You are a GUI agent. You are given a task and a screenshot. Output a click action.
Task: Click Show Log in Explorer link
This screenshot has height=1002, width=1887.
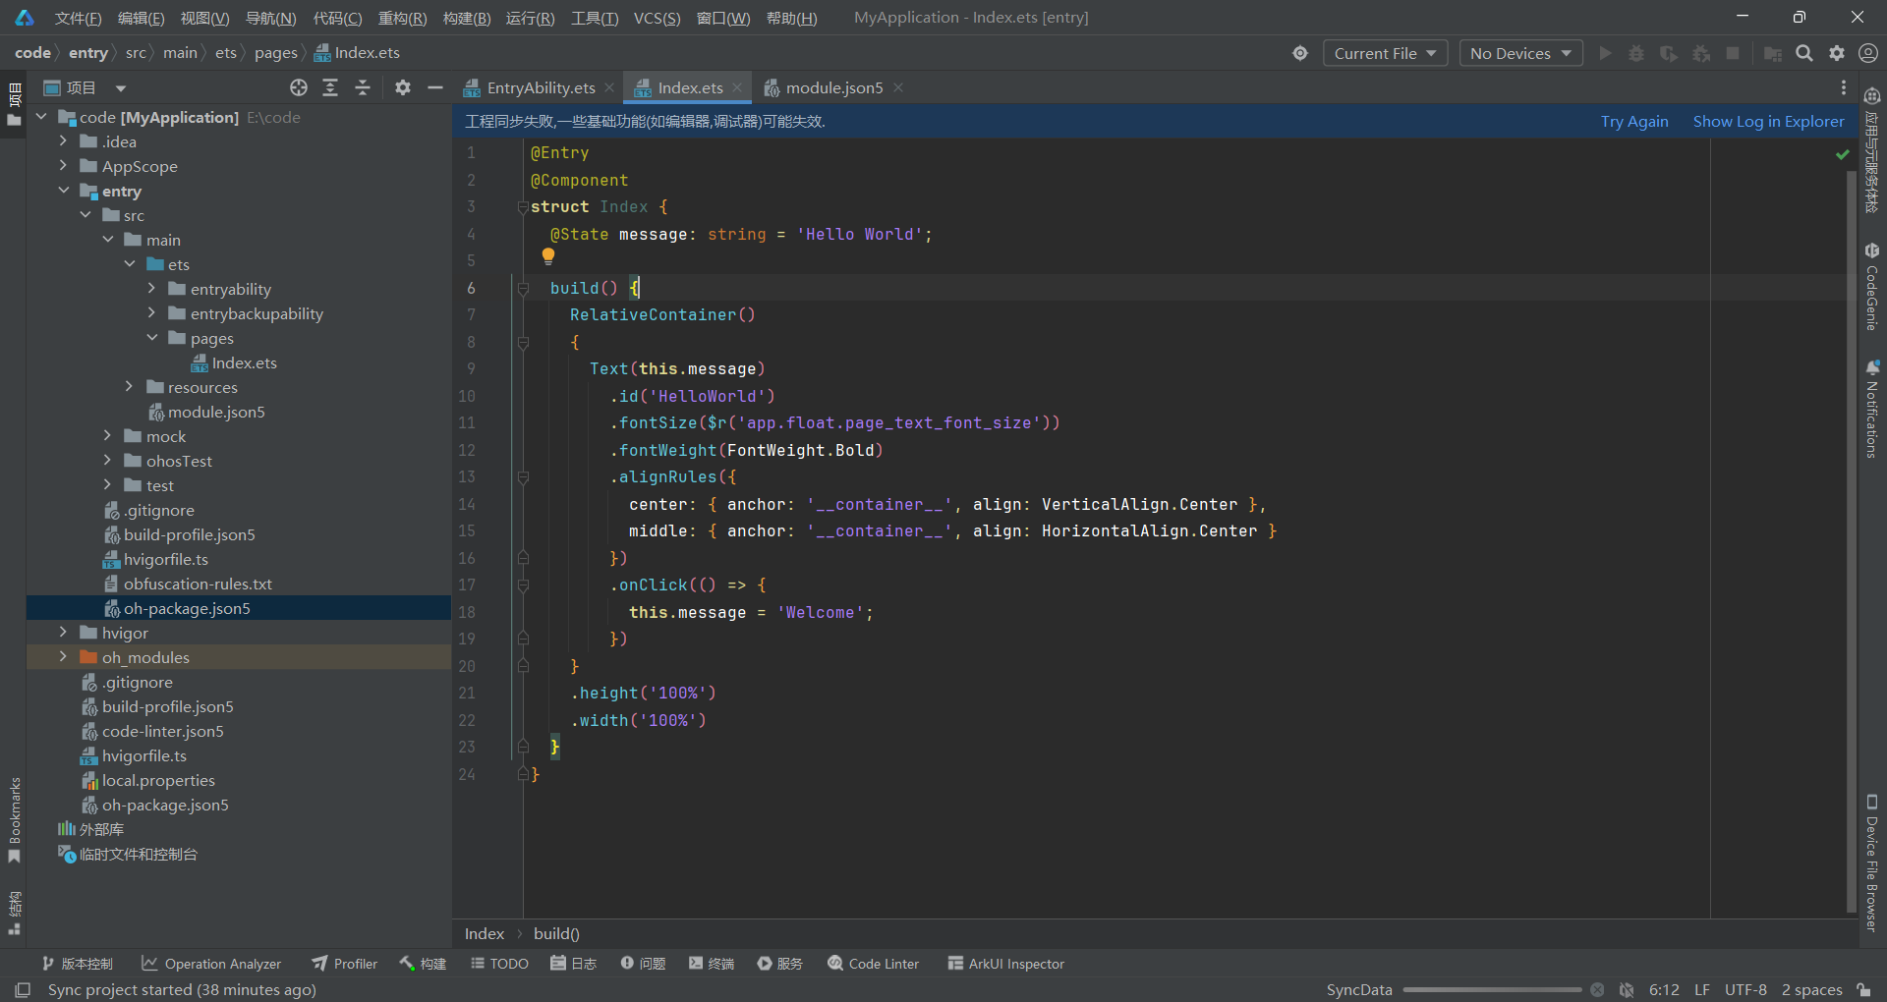pos(1768,121)
